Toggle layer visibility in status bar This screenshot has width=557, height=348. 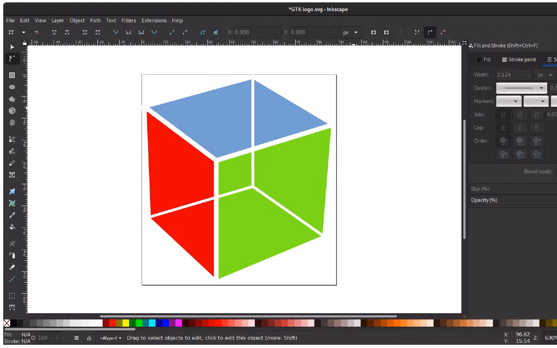coord(77,338)
